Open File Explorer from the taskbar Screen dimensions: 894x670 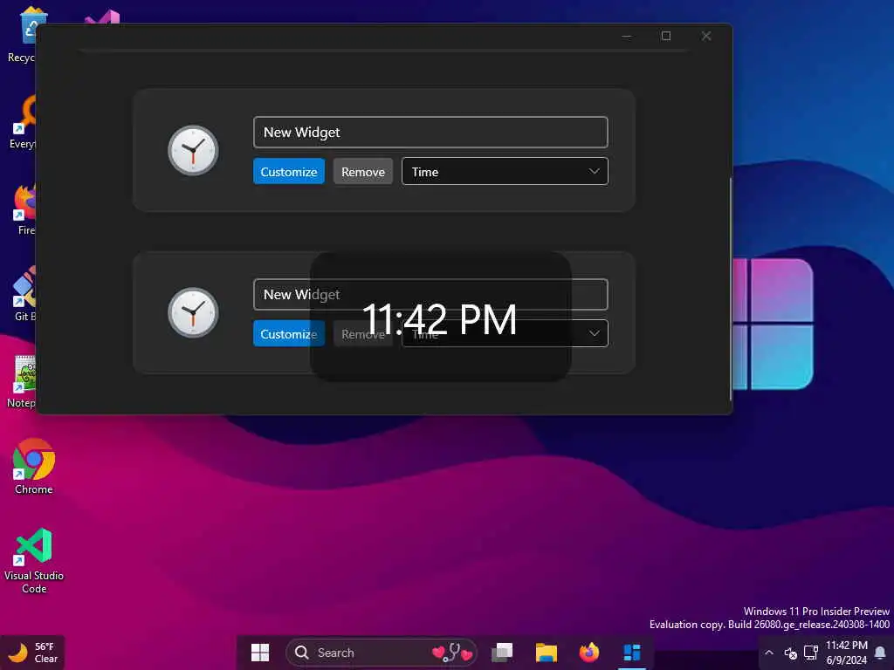[546, 653]
